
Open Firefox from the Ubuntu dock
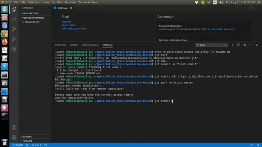click(x=5, y=42)
